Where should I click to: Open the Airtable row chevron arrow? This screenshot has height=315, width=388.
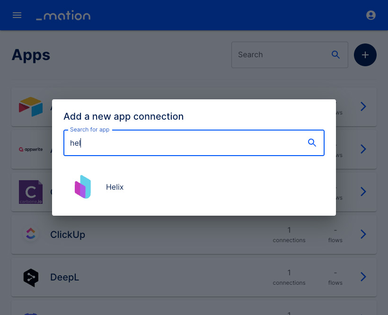coord(363,106)
